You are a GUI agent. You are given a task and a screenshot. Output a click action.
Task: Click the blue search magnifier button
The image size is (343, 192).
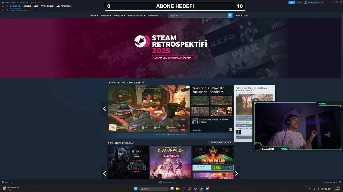(x=230, y=15)
